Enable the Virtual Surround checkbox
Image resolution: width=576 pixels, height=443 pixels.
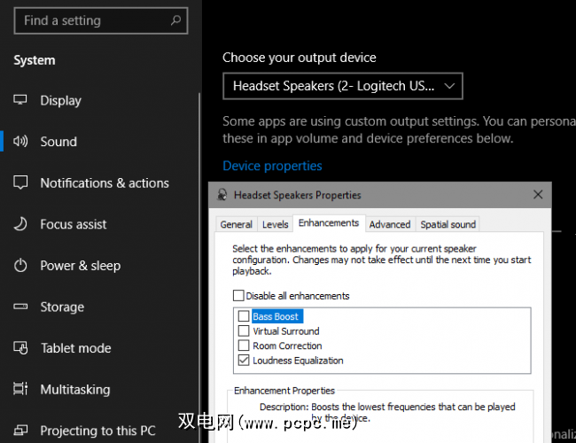point(244,331)
